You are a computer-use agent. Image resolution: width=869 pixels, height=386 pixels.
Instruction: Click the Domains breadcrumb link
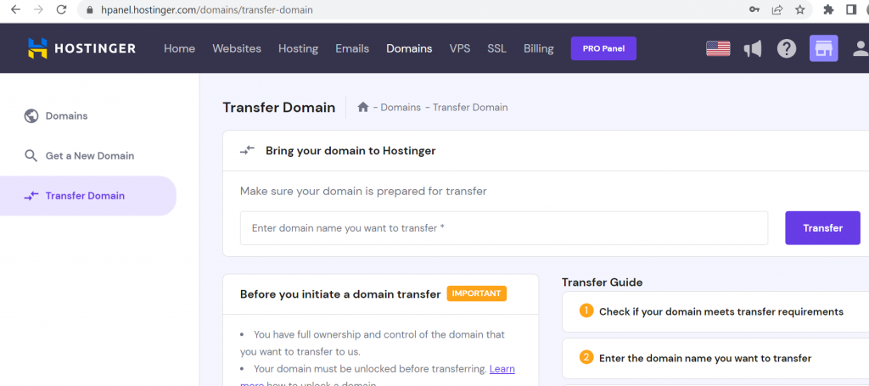pyautogui.click(x=401, y=107)
